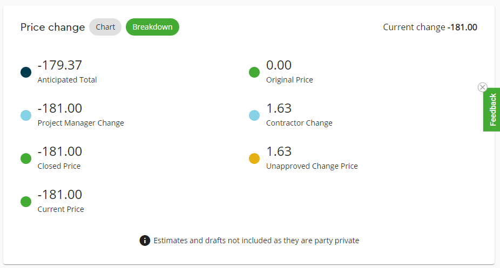Click the Current Price label

point(61,209)
